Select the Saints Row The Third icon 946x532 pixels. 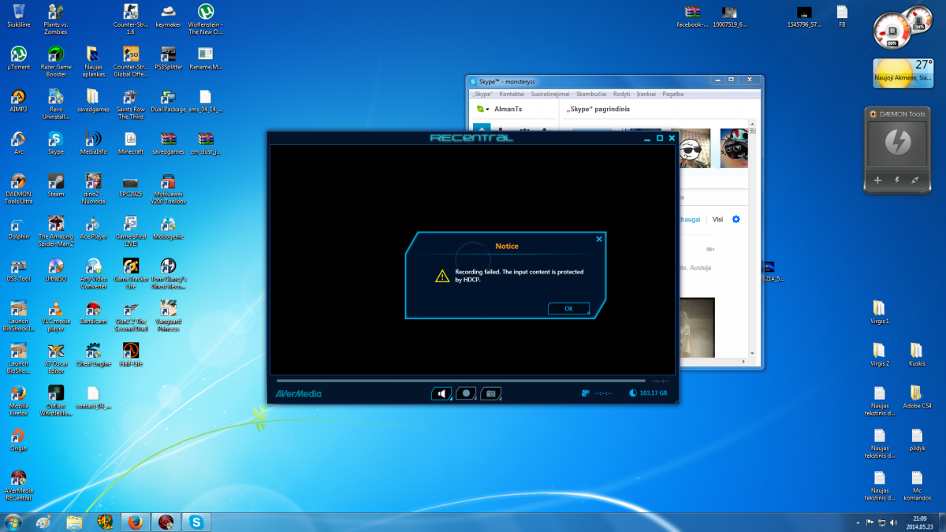(x=130, y=103)
